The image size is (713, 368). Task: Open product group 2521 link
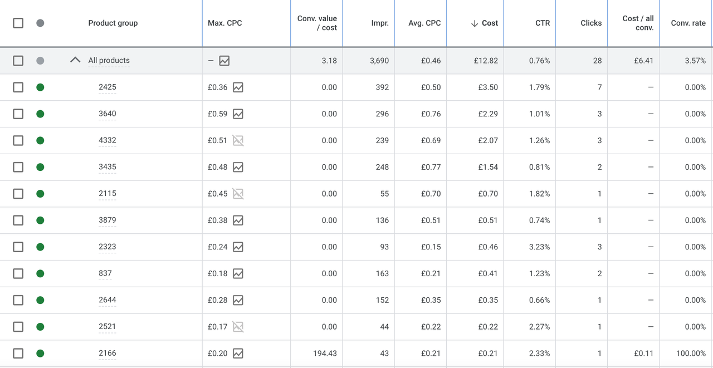coord(108,327)
